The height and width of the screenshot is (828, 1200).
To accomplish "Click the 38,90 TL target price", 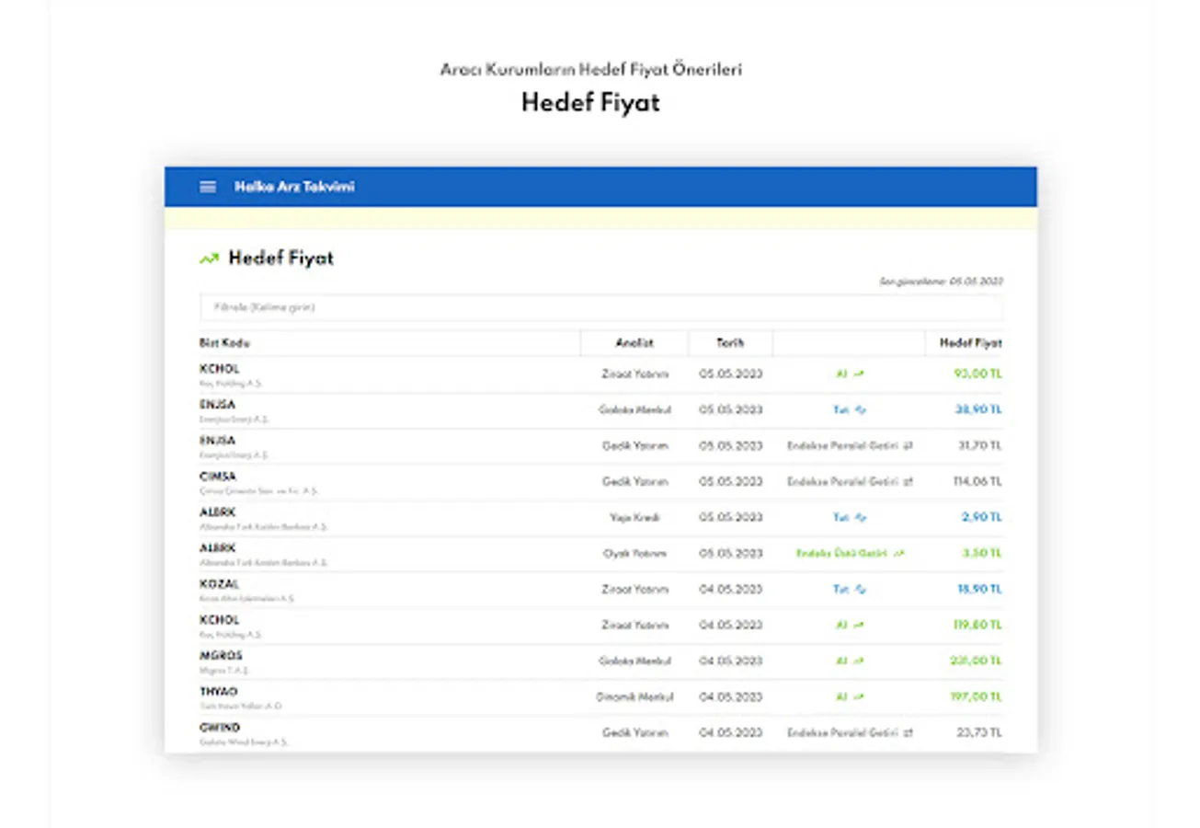I will click(977, 410).
